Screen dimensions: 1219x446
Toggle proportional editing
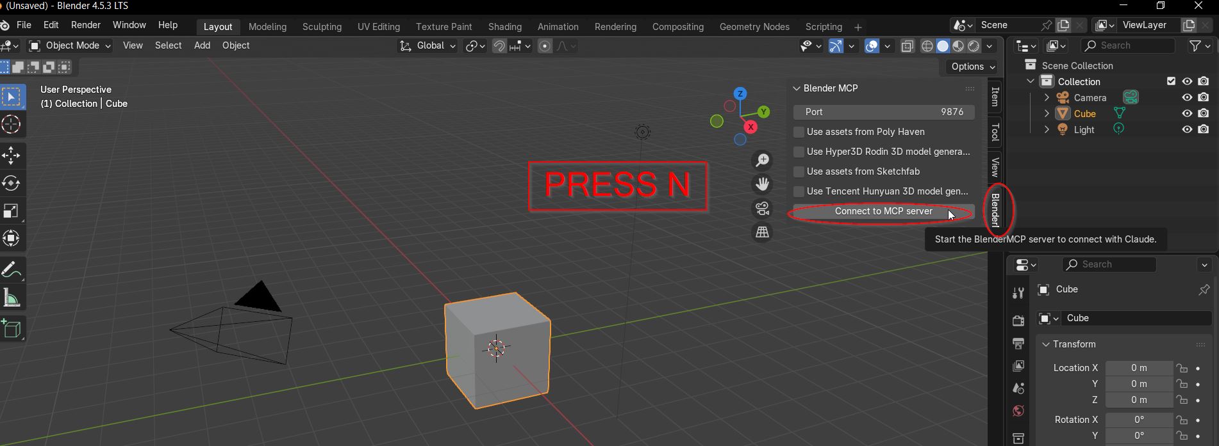point(545,46)
